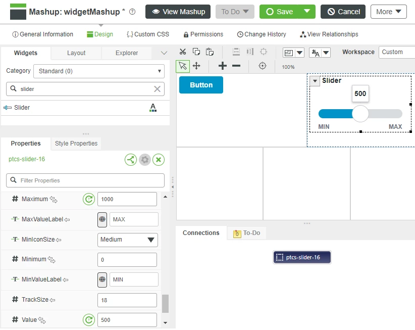
Task: Open the General Information tab
Action: pyautogui.click(x=42, y=34)
